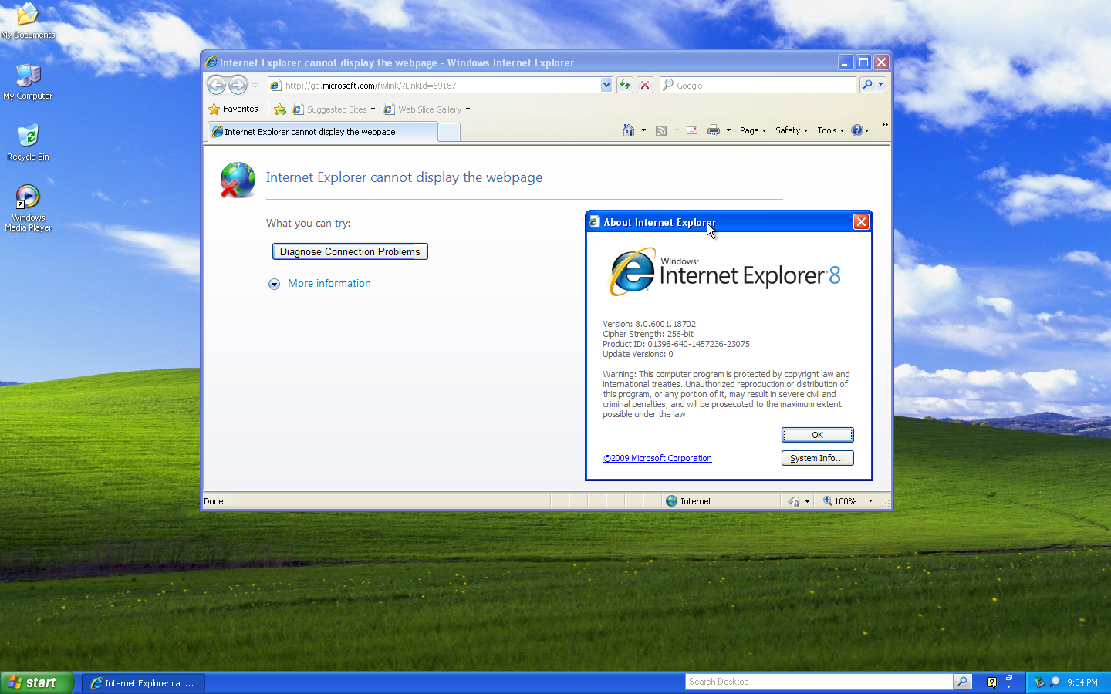Click 'Cipher Strength: 256-bit' text
1111x694 pixels.
(x=648, y=334)
